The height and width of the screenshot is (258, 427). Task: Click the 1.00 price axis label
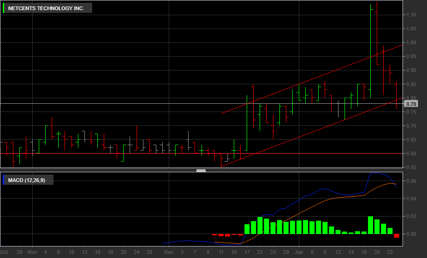[411, 43]
